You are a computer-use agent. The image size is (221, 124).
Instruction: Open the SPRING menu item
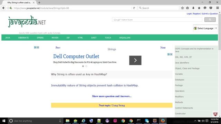point(40,38)
